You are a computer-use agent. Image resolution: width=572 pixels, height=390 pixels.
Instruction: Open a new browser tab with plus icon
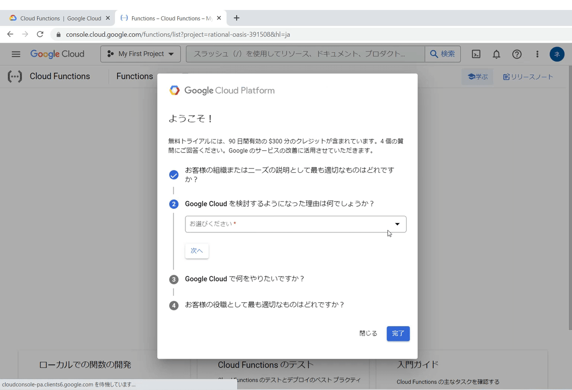click(x=236, y=18)
